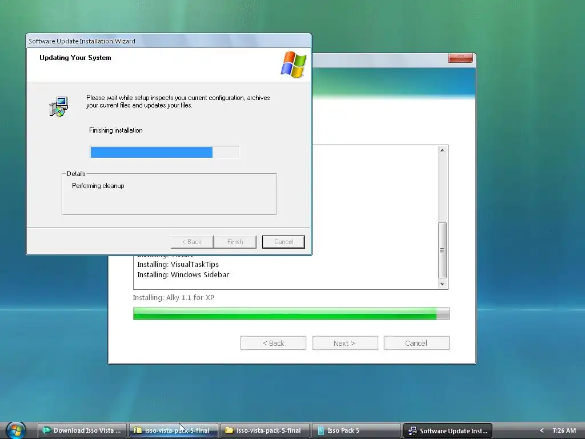Switch to Software Update Inst... taskbar item
Image resolution: width=585 pixels, height=439 pixels.
448,430
